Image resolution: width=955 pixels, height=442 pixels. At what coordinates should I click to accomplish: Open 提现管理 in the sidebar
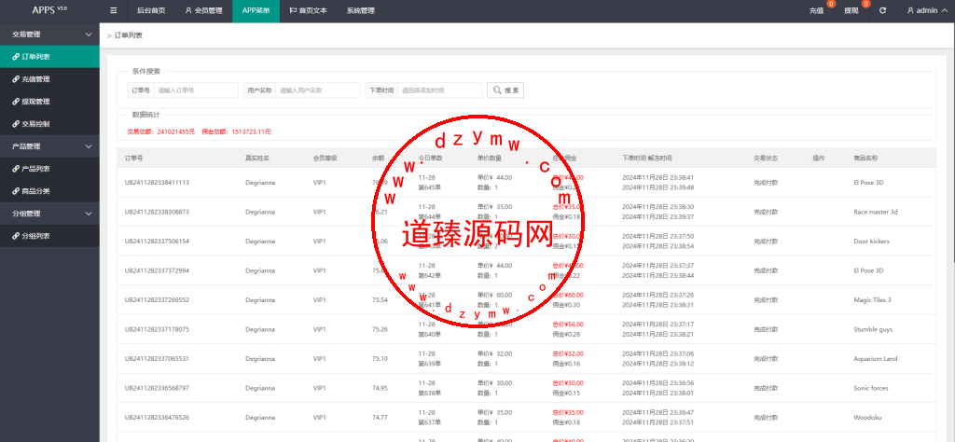pyautogui.click(x=49, y=102)
